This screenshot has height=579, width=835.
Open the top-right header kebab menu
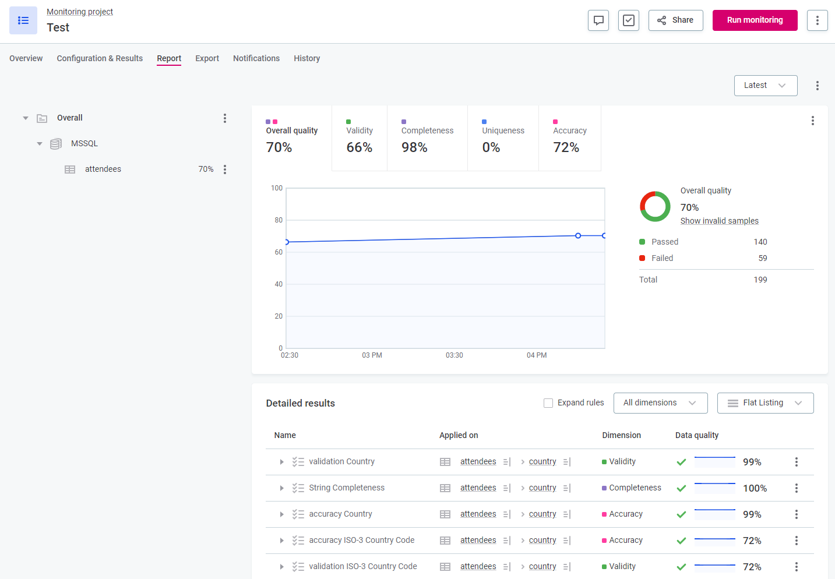(817, 20)
